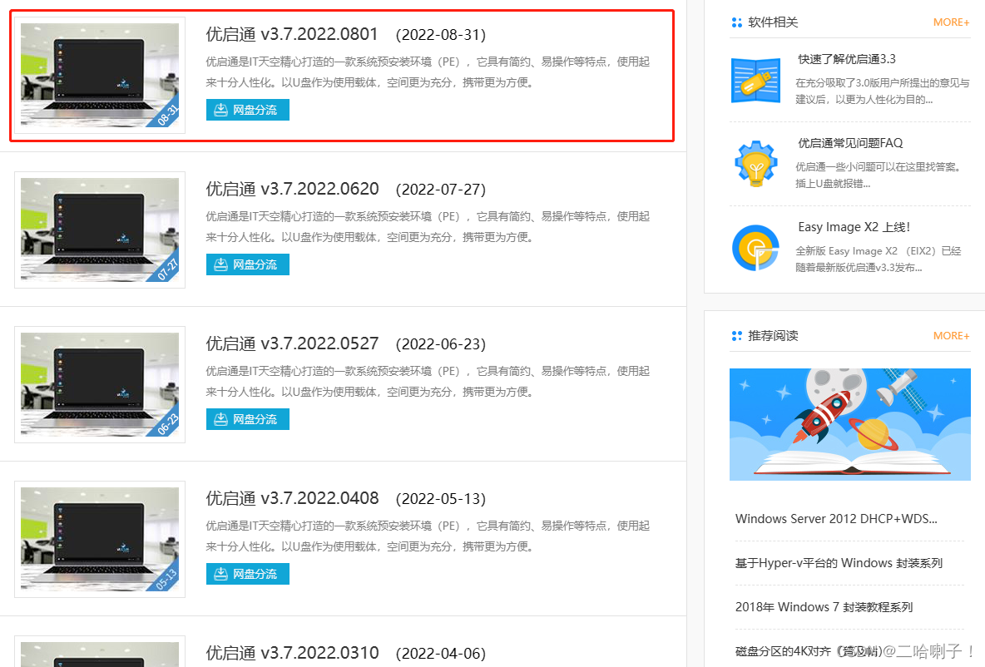Open the 优启通 v3.7.2022.0801 title link

[292, 34]
